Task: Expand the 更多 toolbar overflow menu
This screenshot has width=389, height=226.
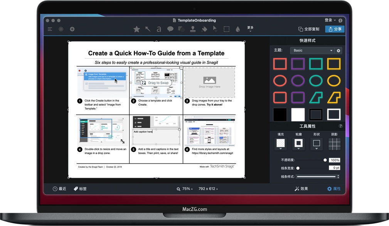Action: click(250, 29)
